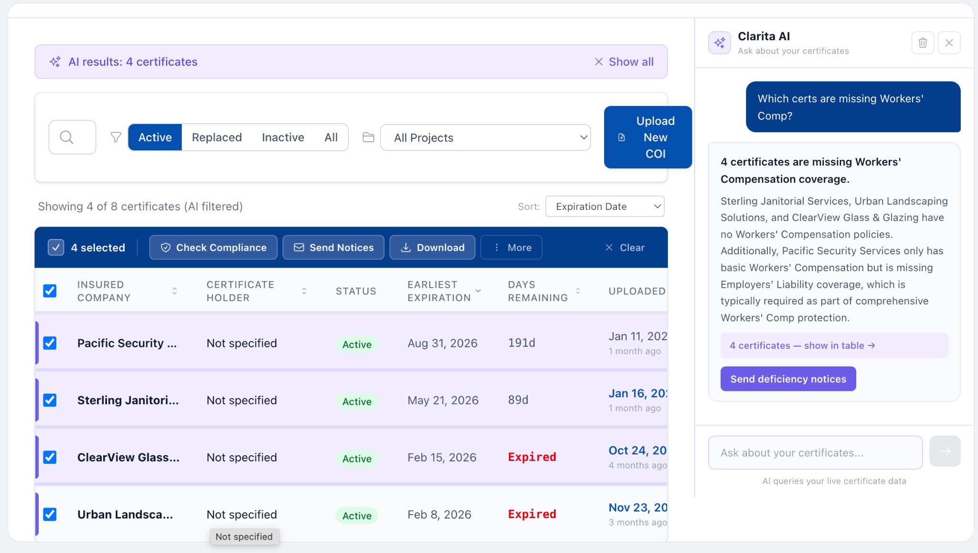Open the filter options icon
This screenshot has width=978, height=553.
[x=116, y=137]
